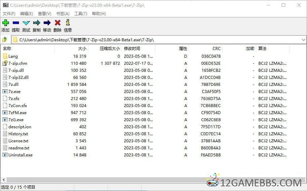Click the 7z.dll size value 1 859 584

77,84
